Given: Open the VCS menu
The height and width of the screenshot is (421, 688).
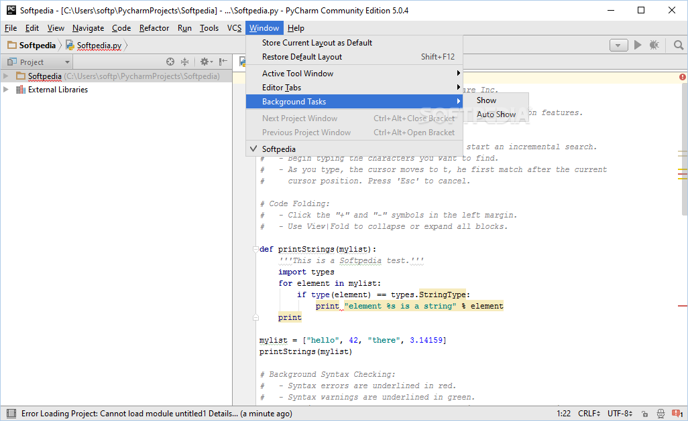Looking at the screenshot, I should click(234, 28).
